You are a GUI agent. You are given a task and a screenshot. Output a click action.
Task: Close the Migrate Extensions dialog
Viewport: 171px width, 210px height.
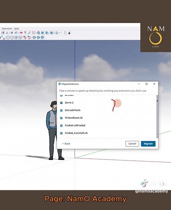[x=154, y=84]
